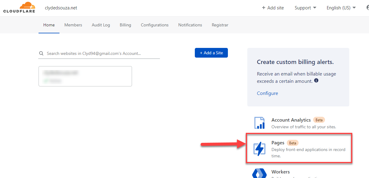Select the Pages lightning bolt icon

[259, 149]
